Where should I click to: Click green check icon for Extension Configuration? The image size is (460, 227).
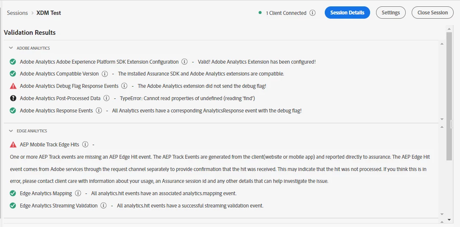(13, 62)
